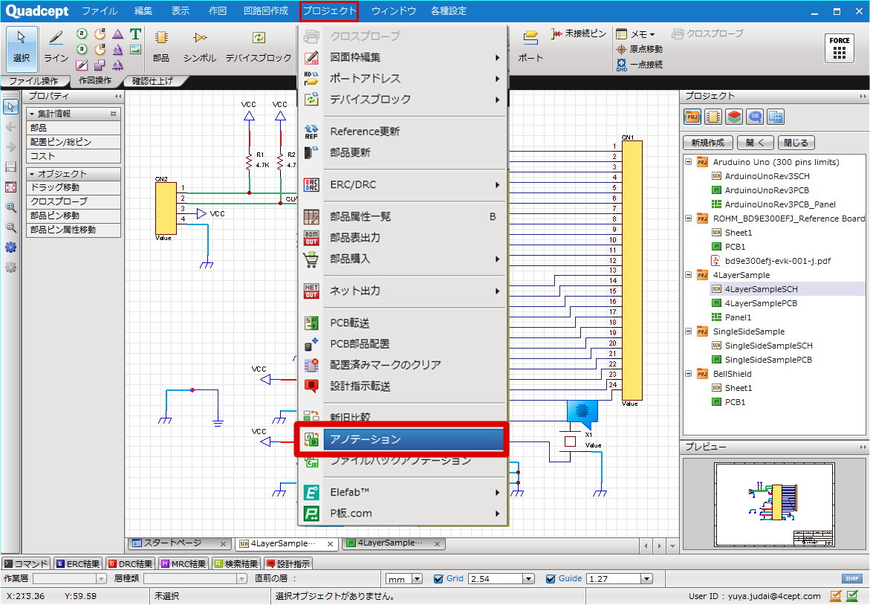
Task: Click the schematic preview thumbnail
Action: [x=774, y=504]
